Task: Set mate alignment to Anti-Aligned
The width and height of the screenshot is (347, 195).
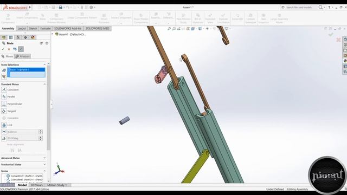Action: tap(20, 151)
